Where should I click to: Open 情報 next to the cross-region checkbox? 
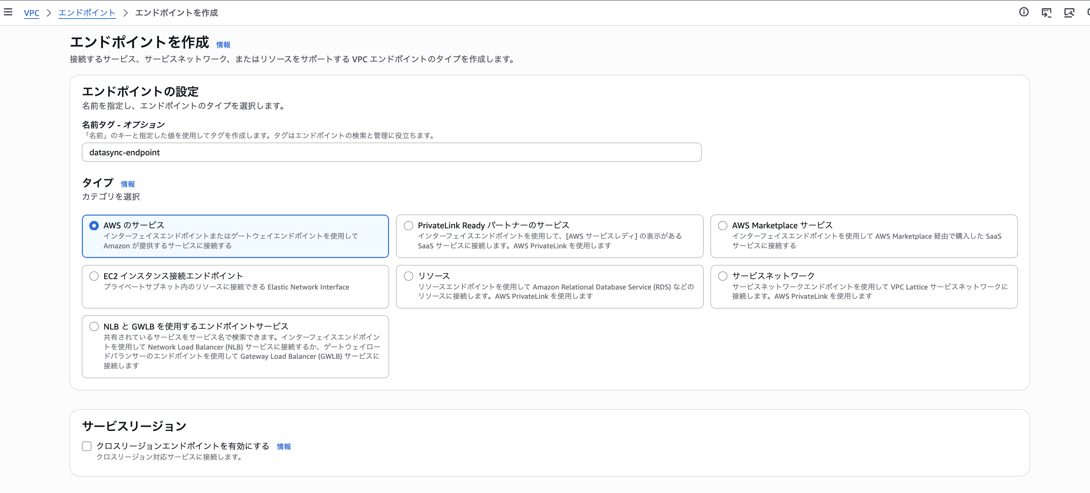click(283, 447)
